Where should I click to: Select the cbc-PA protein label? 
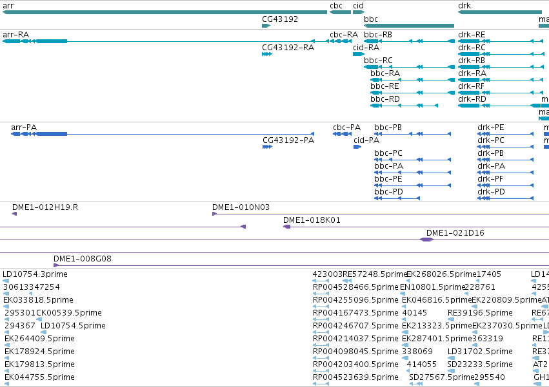(x=346, y=127)
